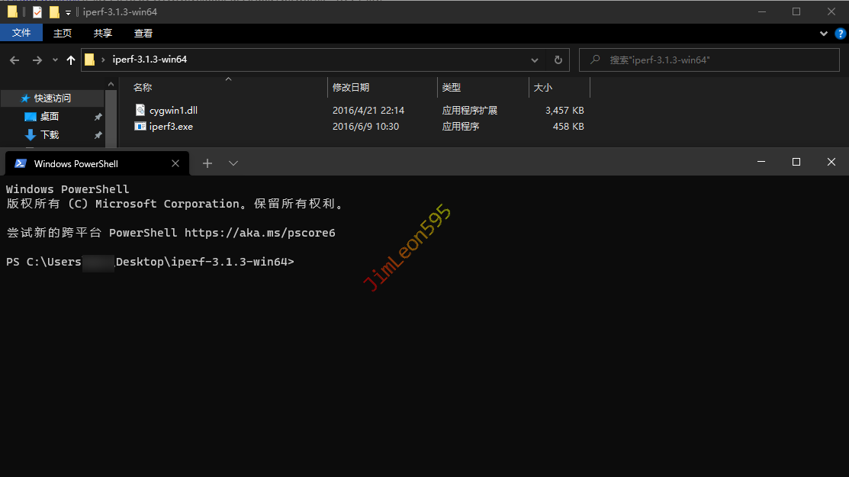Click the New Folder icon in title bar
The height and width of the screenshot is (477, 849).
tap(54, 11)
